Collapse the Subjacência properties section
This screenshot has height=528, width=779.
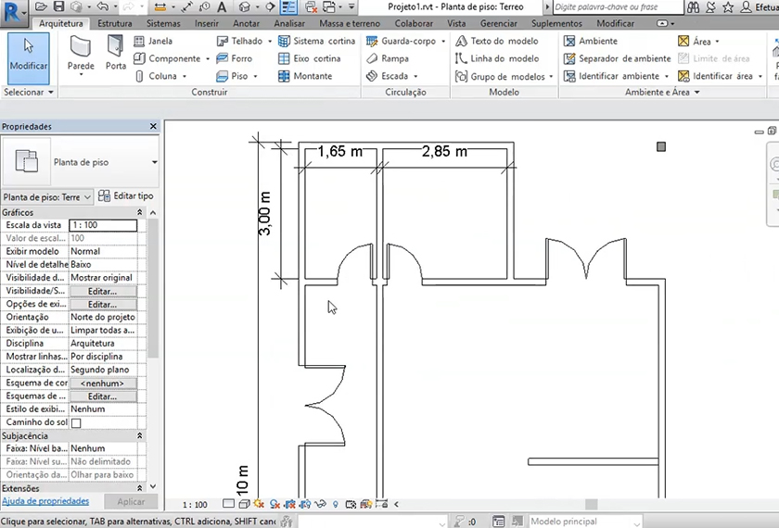coord(140,435)
